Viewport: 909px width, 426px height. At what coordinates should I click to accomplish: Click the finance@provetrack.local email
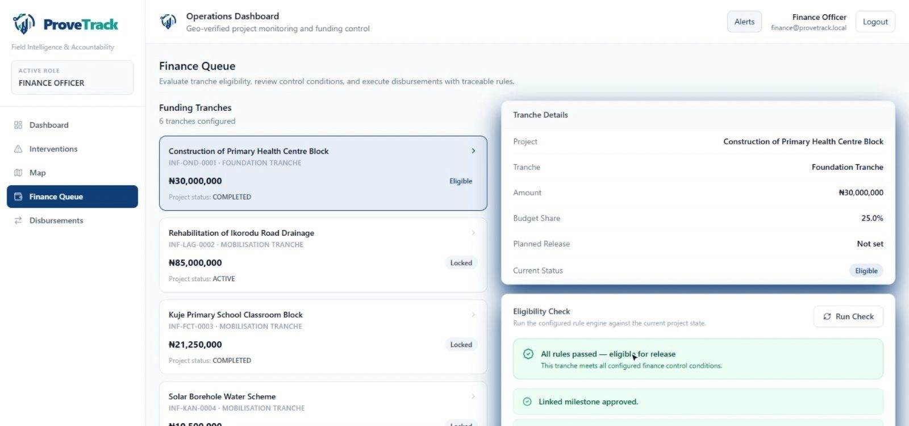pos(808,28)
